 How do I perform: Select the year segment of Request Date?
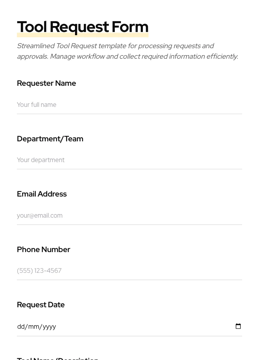coord(49,327)
